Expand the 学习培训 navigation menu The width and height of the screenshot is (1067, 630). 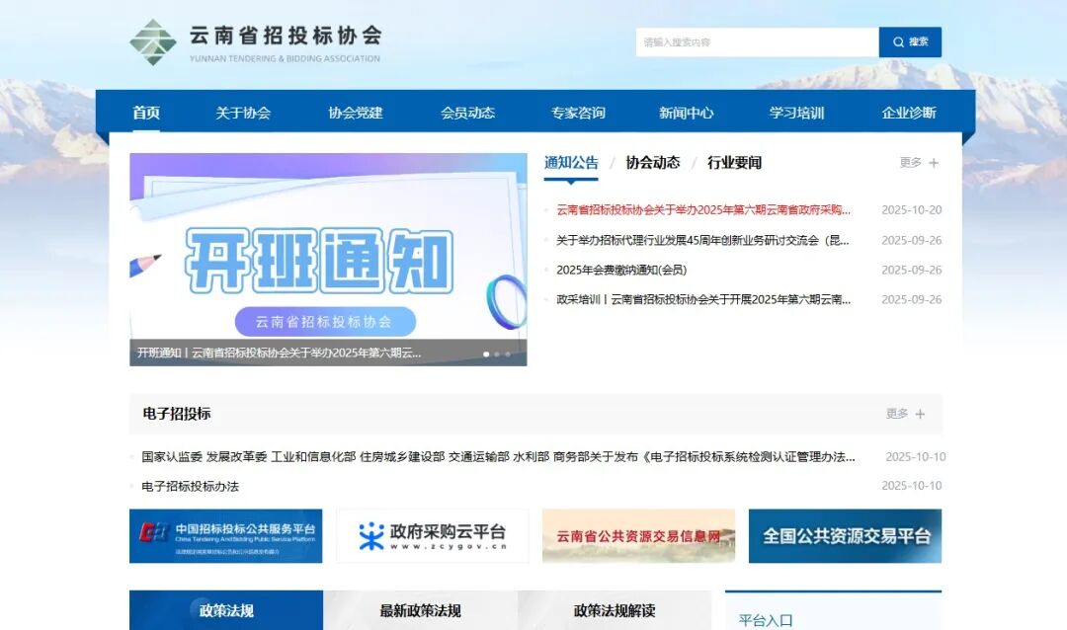click(796, 113)
